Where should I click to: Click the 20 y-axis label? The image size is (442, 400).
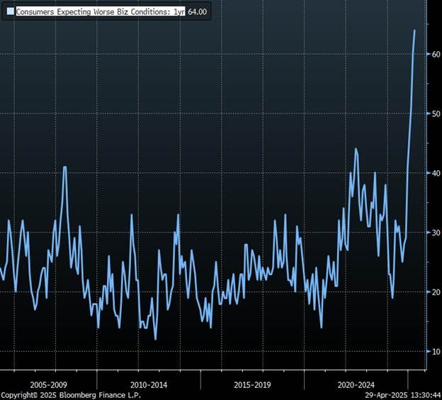[436, 292]
